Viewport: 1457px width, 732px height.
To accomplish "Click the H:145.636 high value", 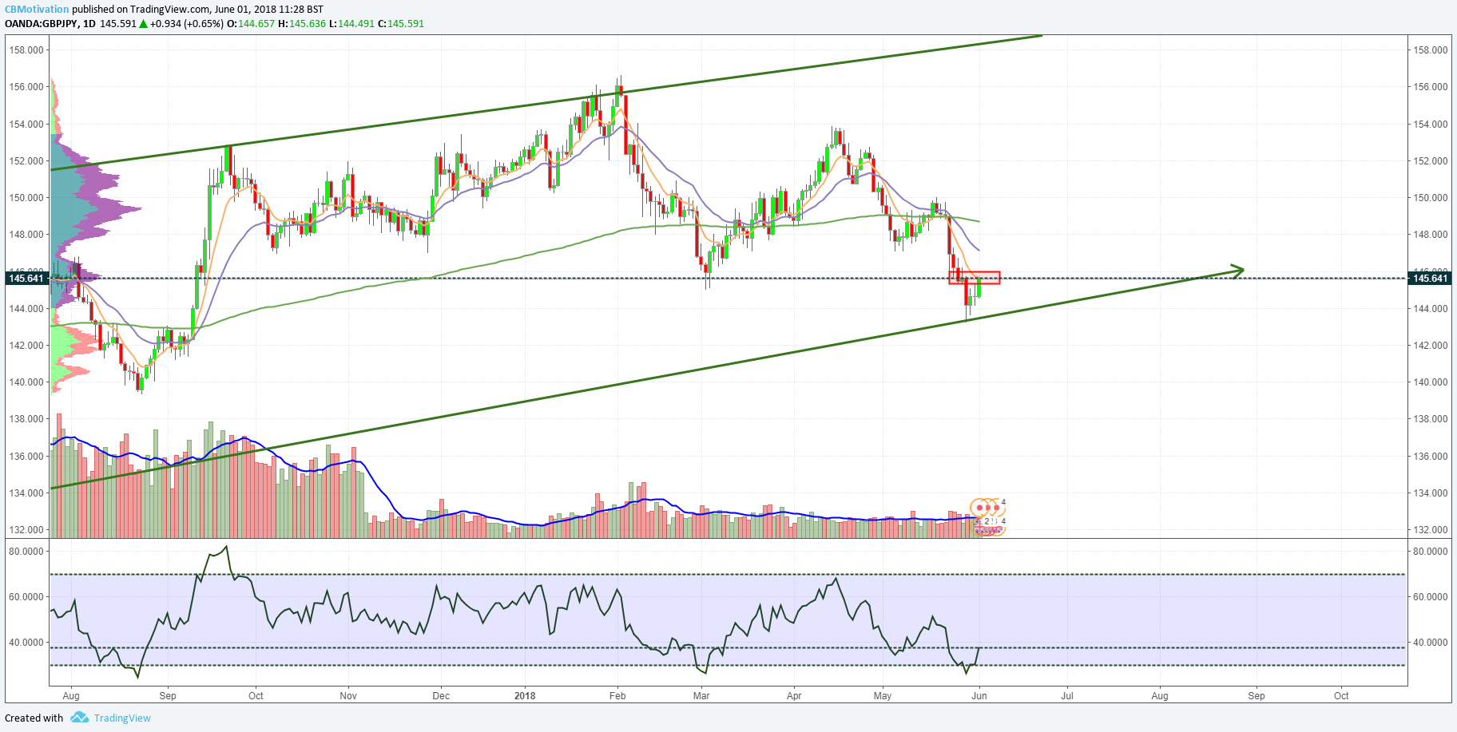I will [x=302, y=24].
